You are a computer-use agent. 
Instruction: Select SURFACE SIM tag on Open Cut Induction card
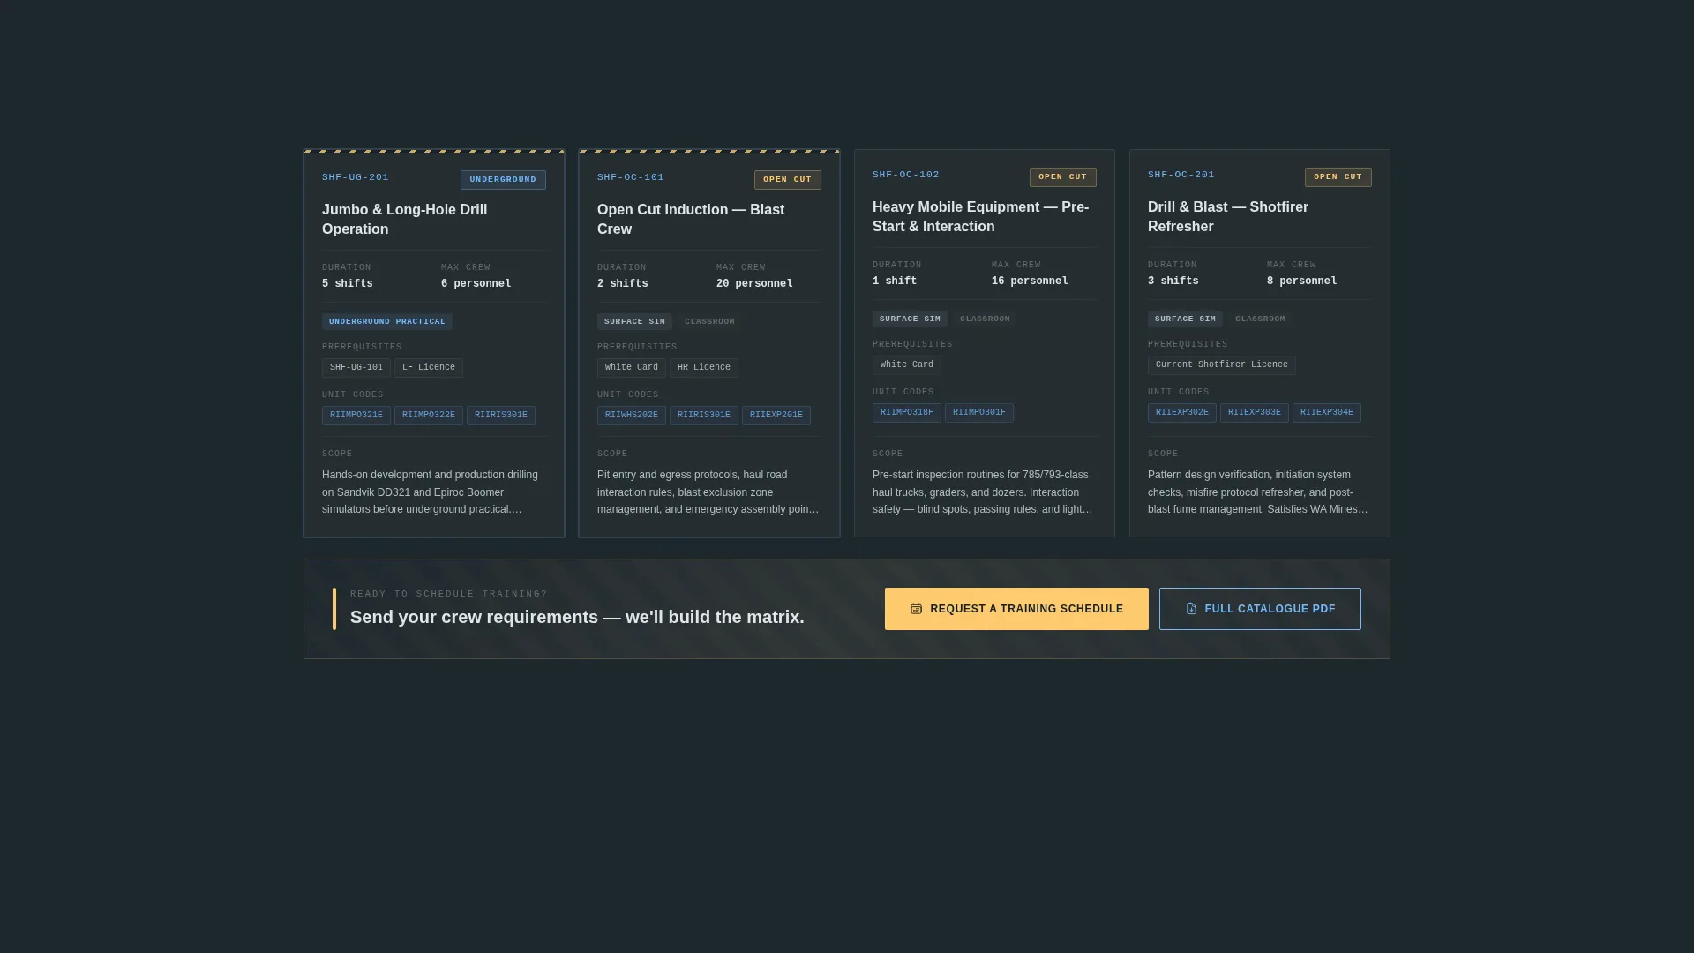pos(634,322)
